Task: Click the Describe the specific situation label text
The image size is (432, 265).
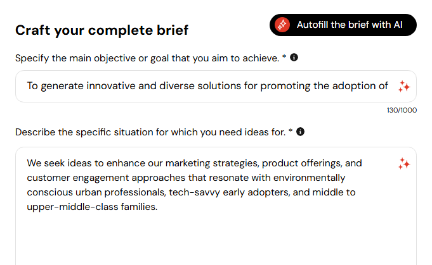Action: [150, 132]
